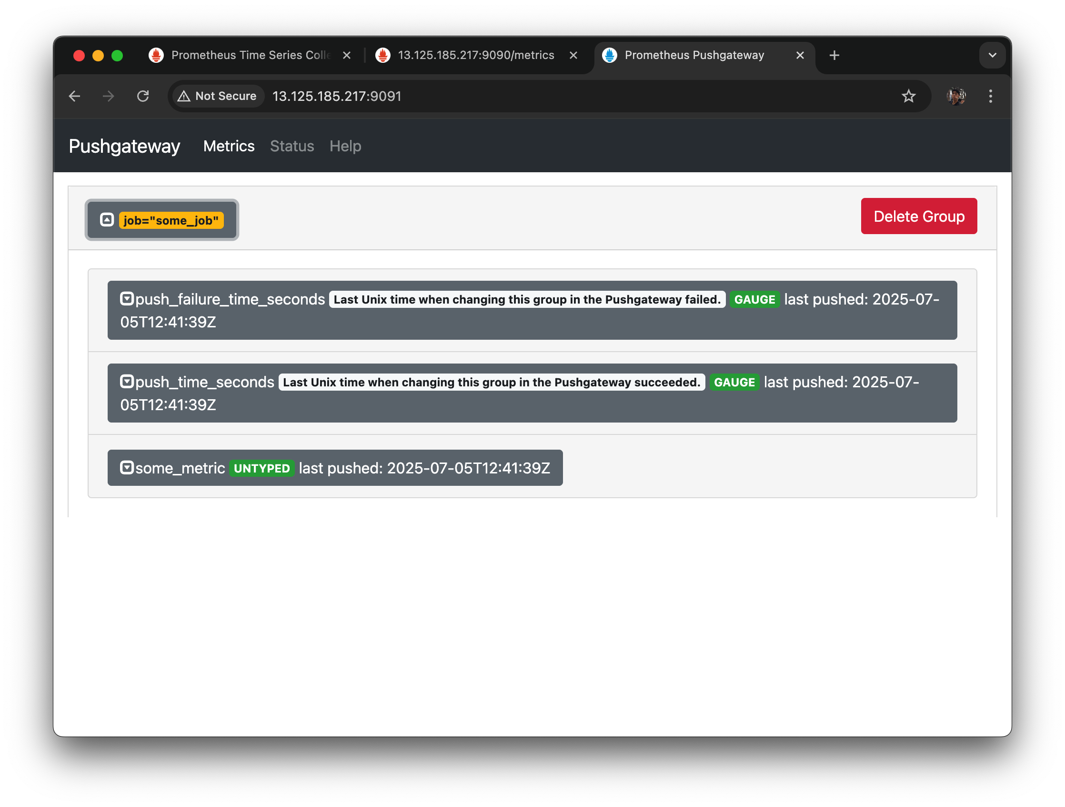Image resolution: width=1065 pixels, height=807 pixels.
Task: Expand the some_metric entry
Action: (127, 467)
